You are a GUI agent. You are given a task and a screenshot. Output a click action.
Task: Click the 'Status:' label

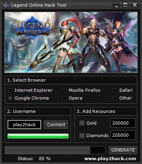coord(25,159)
